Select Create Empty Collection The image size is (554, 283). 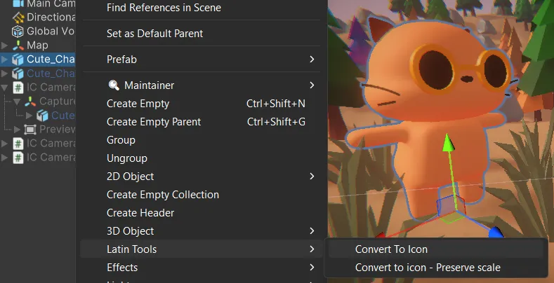pos(201,195)
